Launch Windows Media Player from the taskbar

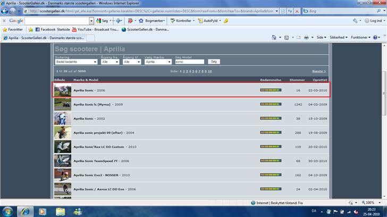(43, 211)
